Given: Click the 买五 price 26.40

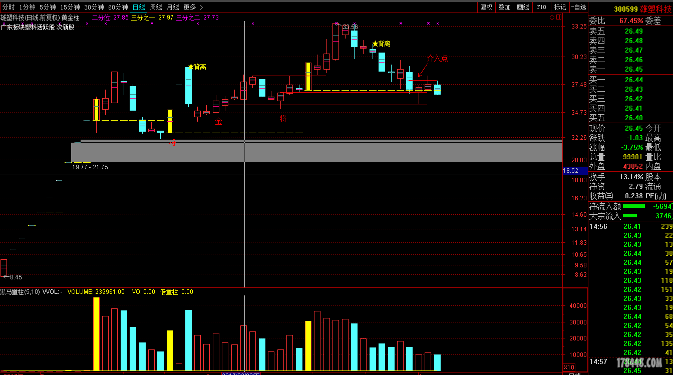Looking at the screenshot, I should click(634, 118).
